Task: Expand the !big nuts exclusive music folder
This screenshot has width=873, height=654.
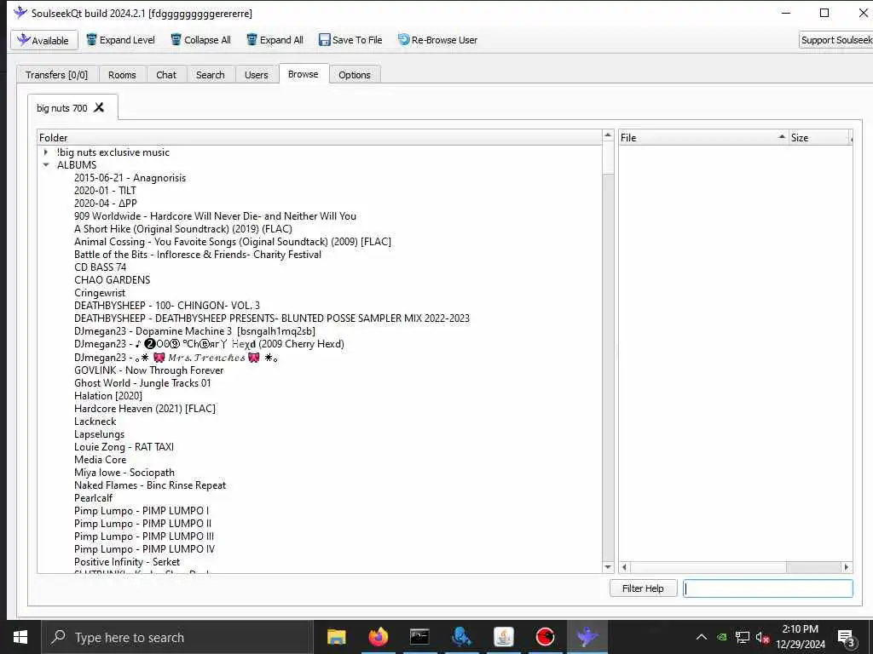Action: point(46,152)
